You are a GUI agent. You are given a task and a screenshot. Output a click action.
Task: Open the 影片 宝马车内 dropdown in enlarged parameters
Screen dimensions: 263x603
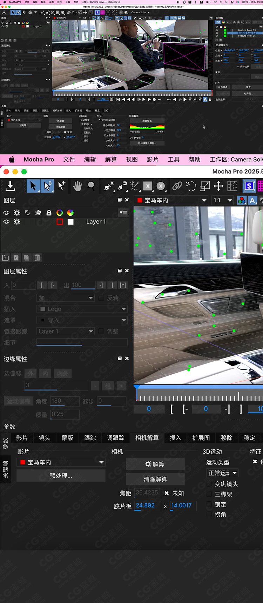tap(61, 462)
